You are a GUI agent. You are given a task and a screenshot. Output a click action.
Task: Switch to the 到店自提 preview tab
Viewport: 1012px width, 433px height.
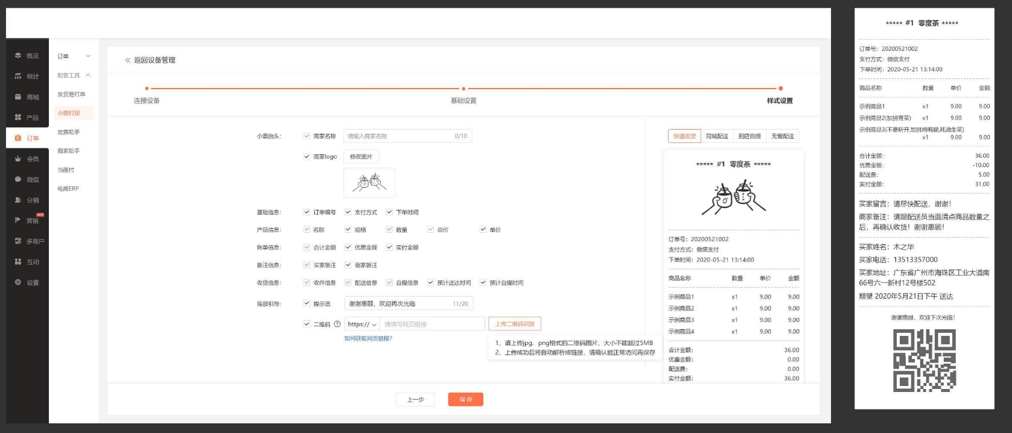pos(749,136)
